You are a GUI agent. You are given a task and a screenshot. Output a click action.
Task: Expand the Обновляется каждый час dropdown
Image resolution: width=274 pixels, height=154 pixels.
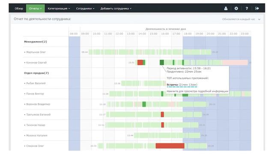click(241, 19)
